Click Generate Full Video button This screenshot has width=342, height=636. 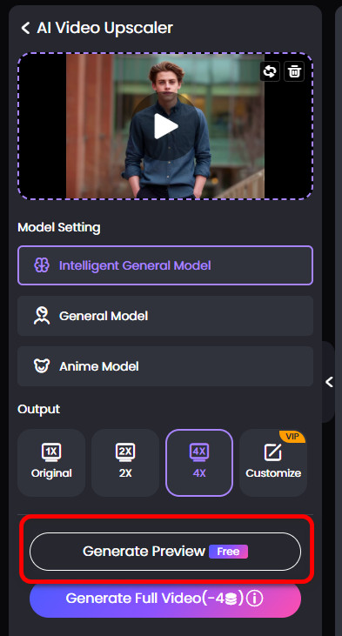click(165, 599)
